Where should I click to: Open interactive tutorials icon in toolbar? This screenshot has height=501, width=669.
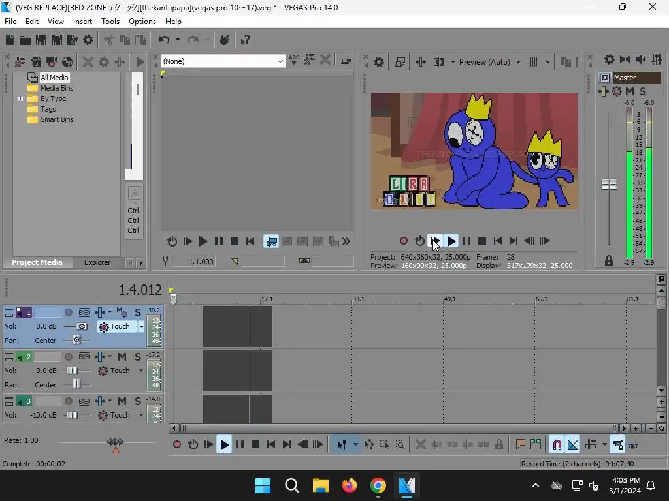[225, 40]
